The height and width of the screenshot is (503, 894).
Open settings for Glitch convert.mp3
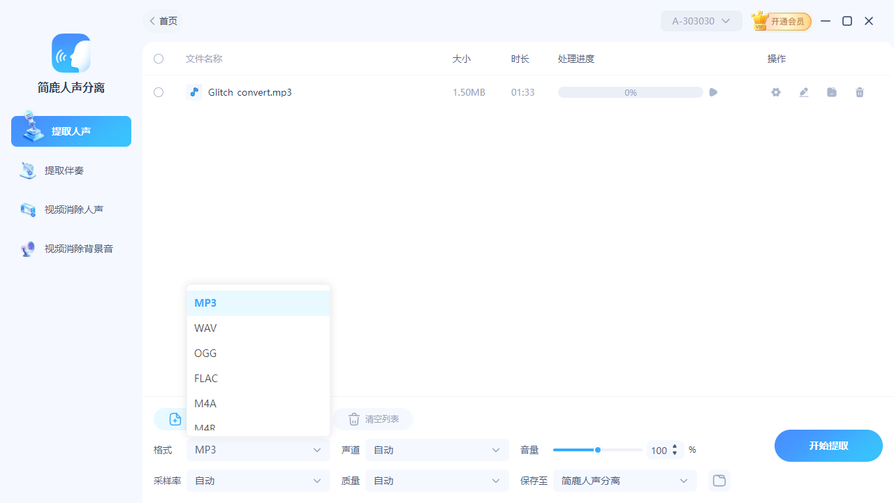click(x=775, y=92)
